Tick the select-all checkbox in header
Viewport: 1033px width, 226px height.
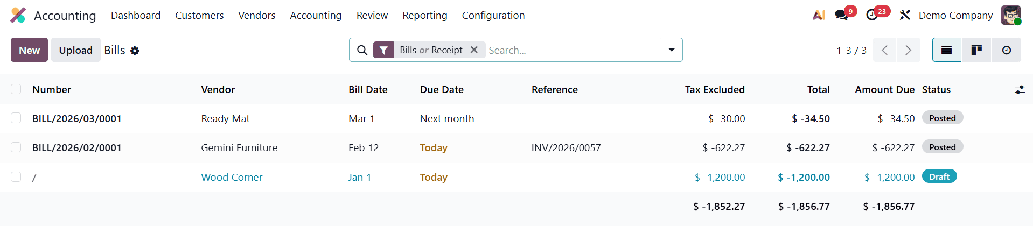16,89
